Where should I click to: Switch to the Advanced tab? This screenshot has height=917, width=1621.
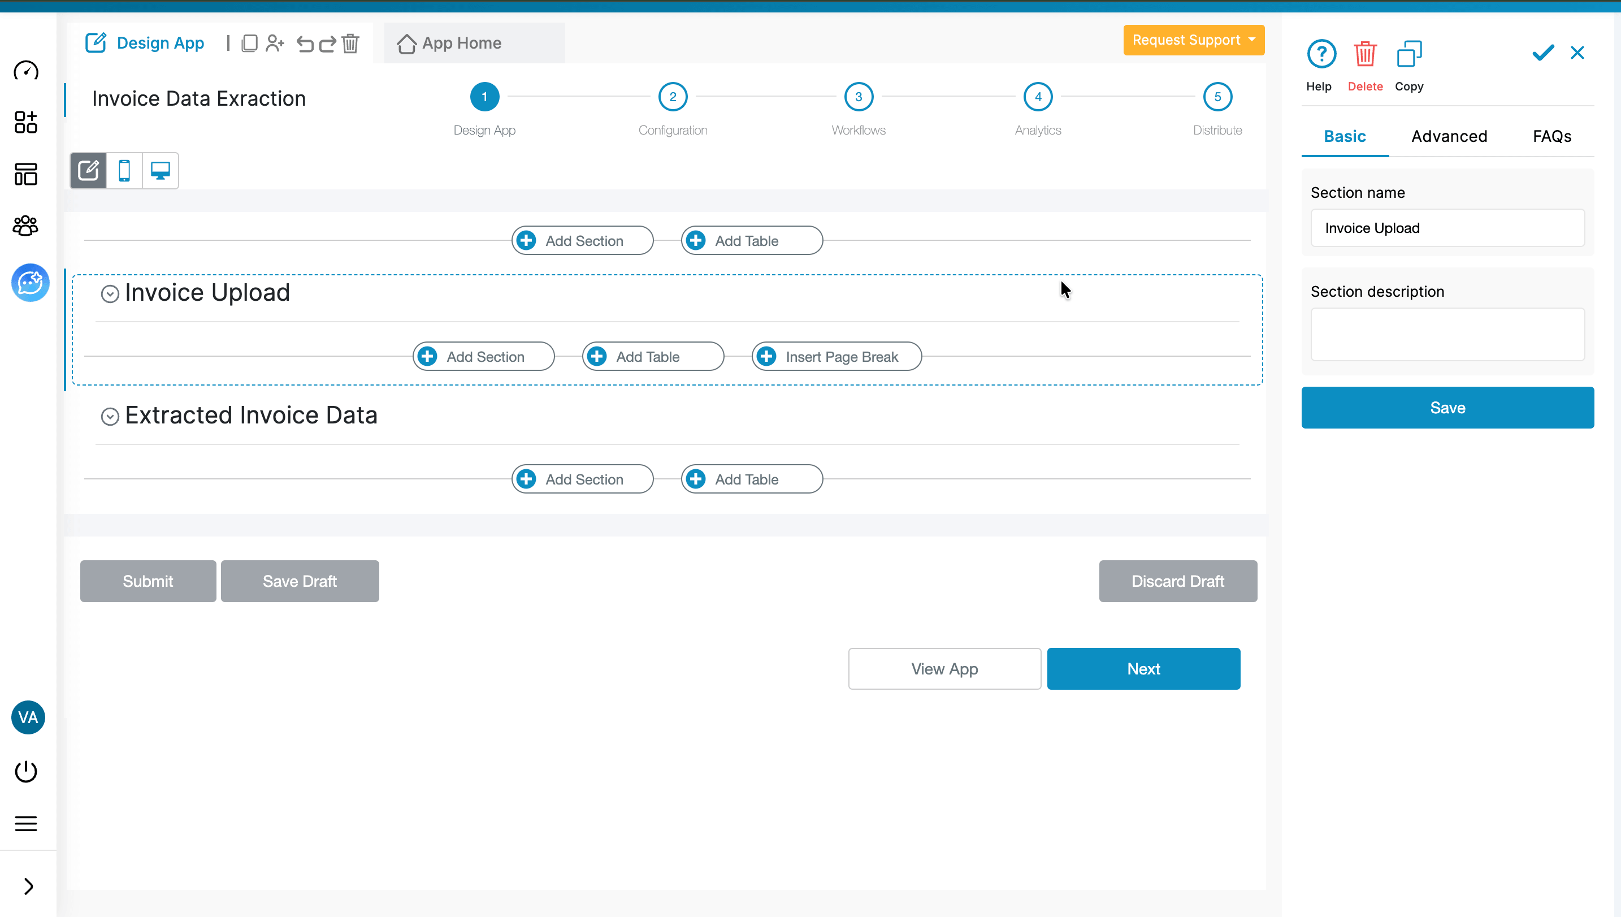(1449, 136)
